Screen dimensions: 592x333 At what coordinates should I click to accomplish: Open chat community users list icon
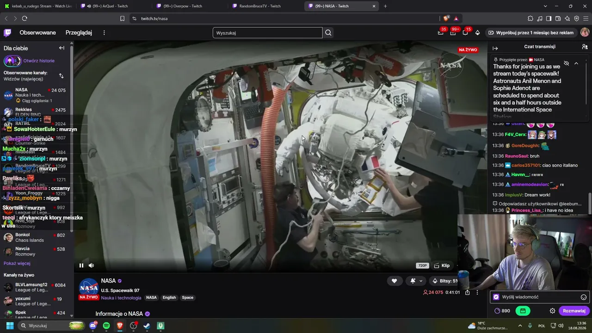point(585,47)
